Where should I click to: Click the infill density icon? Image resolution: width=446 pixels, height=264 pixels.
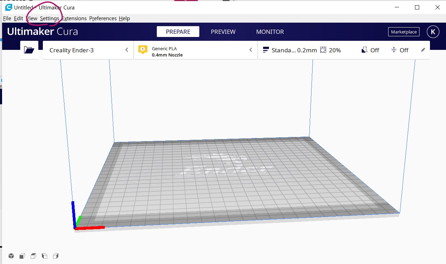coord(323,50)
